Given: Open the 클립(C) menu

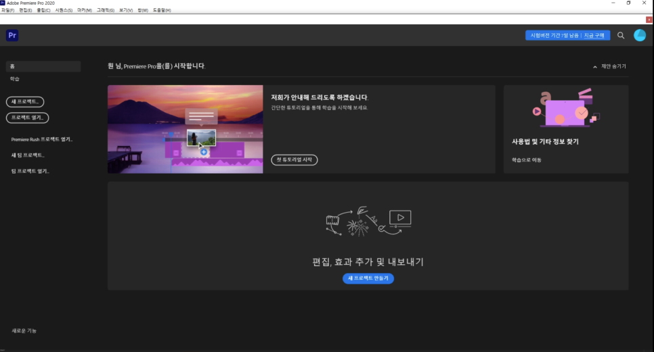Looking at the screenshot, I should click(43, 10).
